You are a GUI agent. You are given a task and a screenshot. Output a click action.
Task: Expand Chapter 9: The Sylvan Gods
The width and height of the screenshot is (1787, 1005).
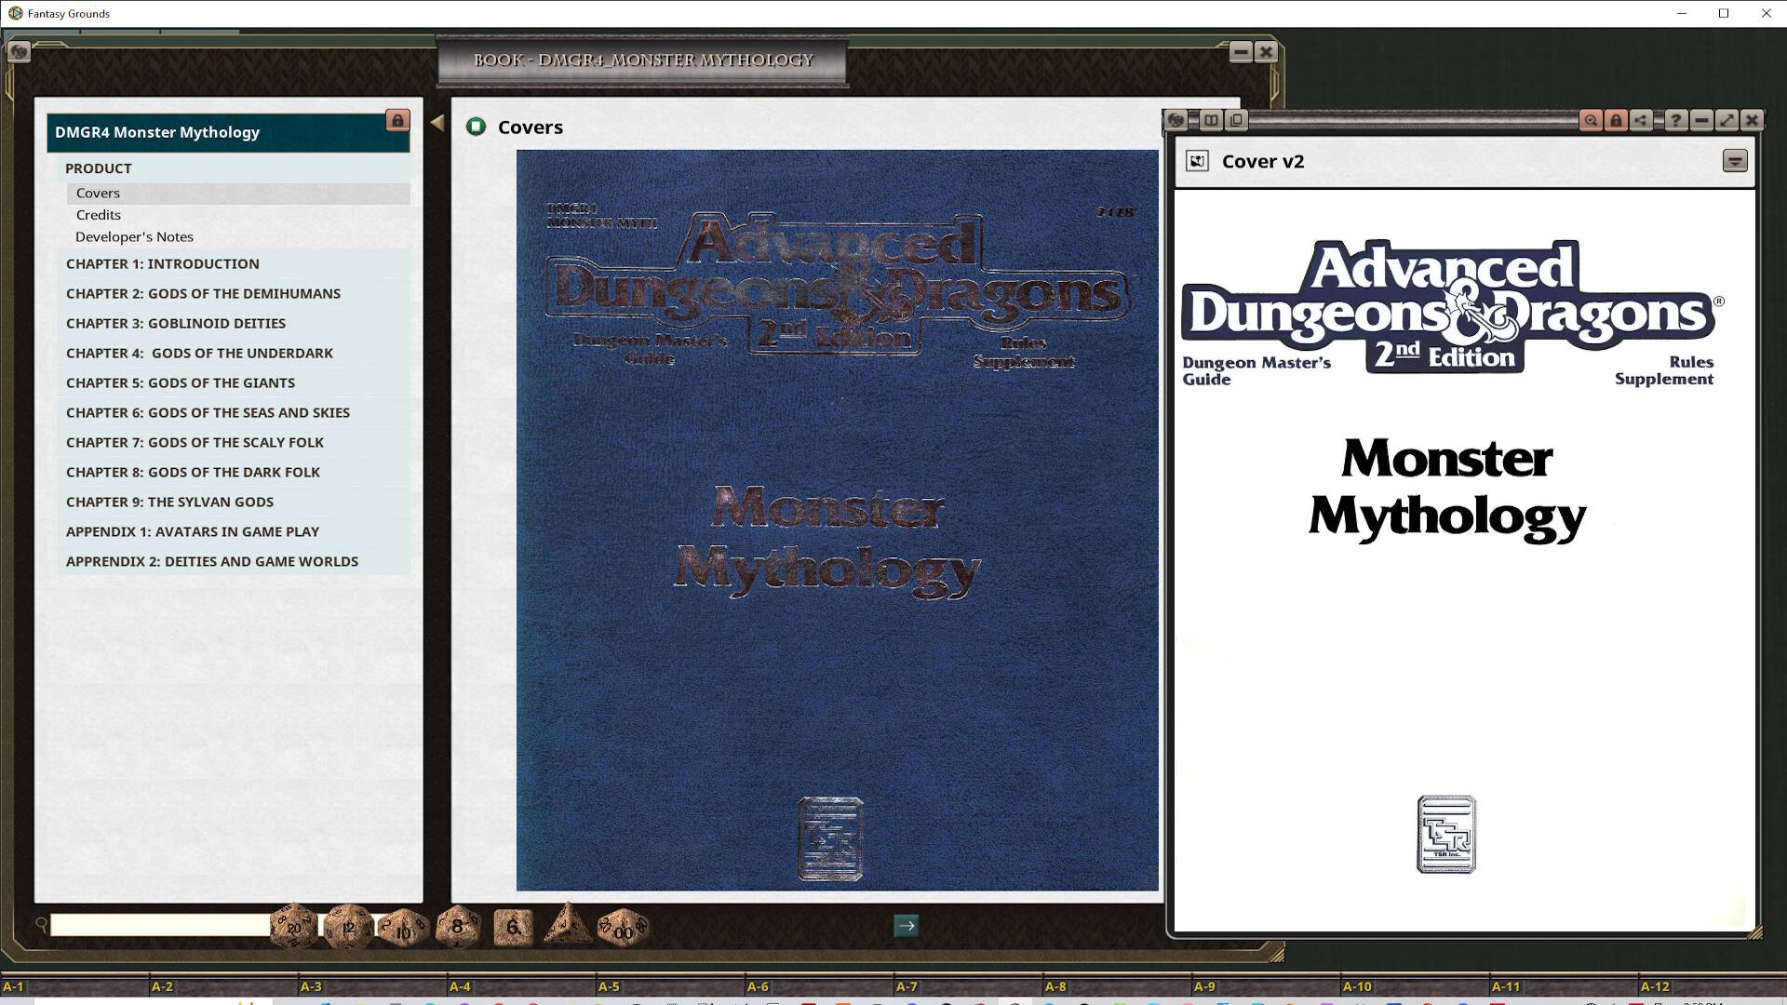click(233, 502)
